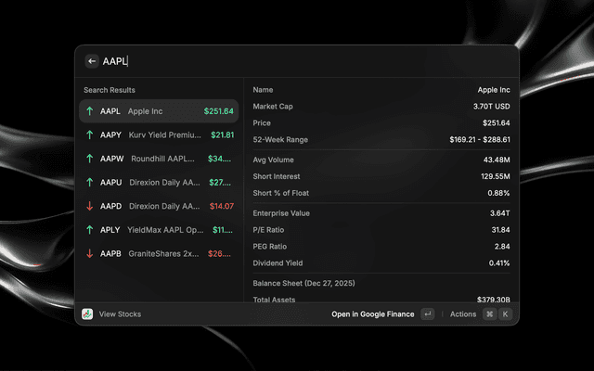
Task: Click the View Stocks extension icon
Action: 87,314
